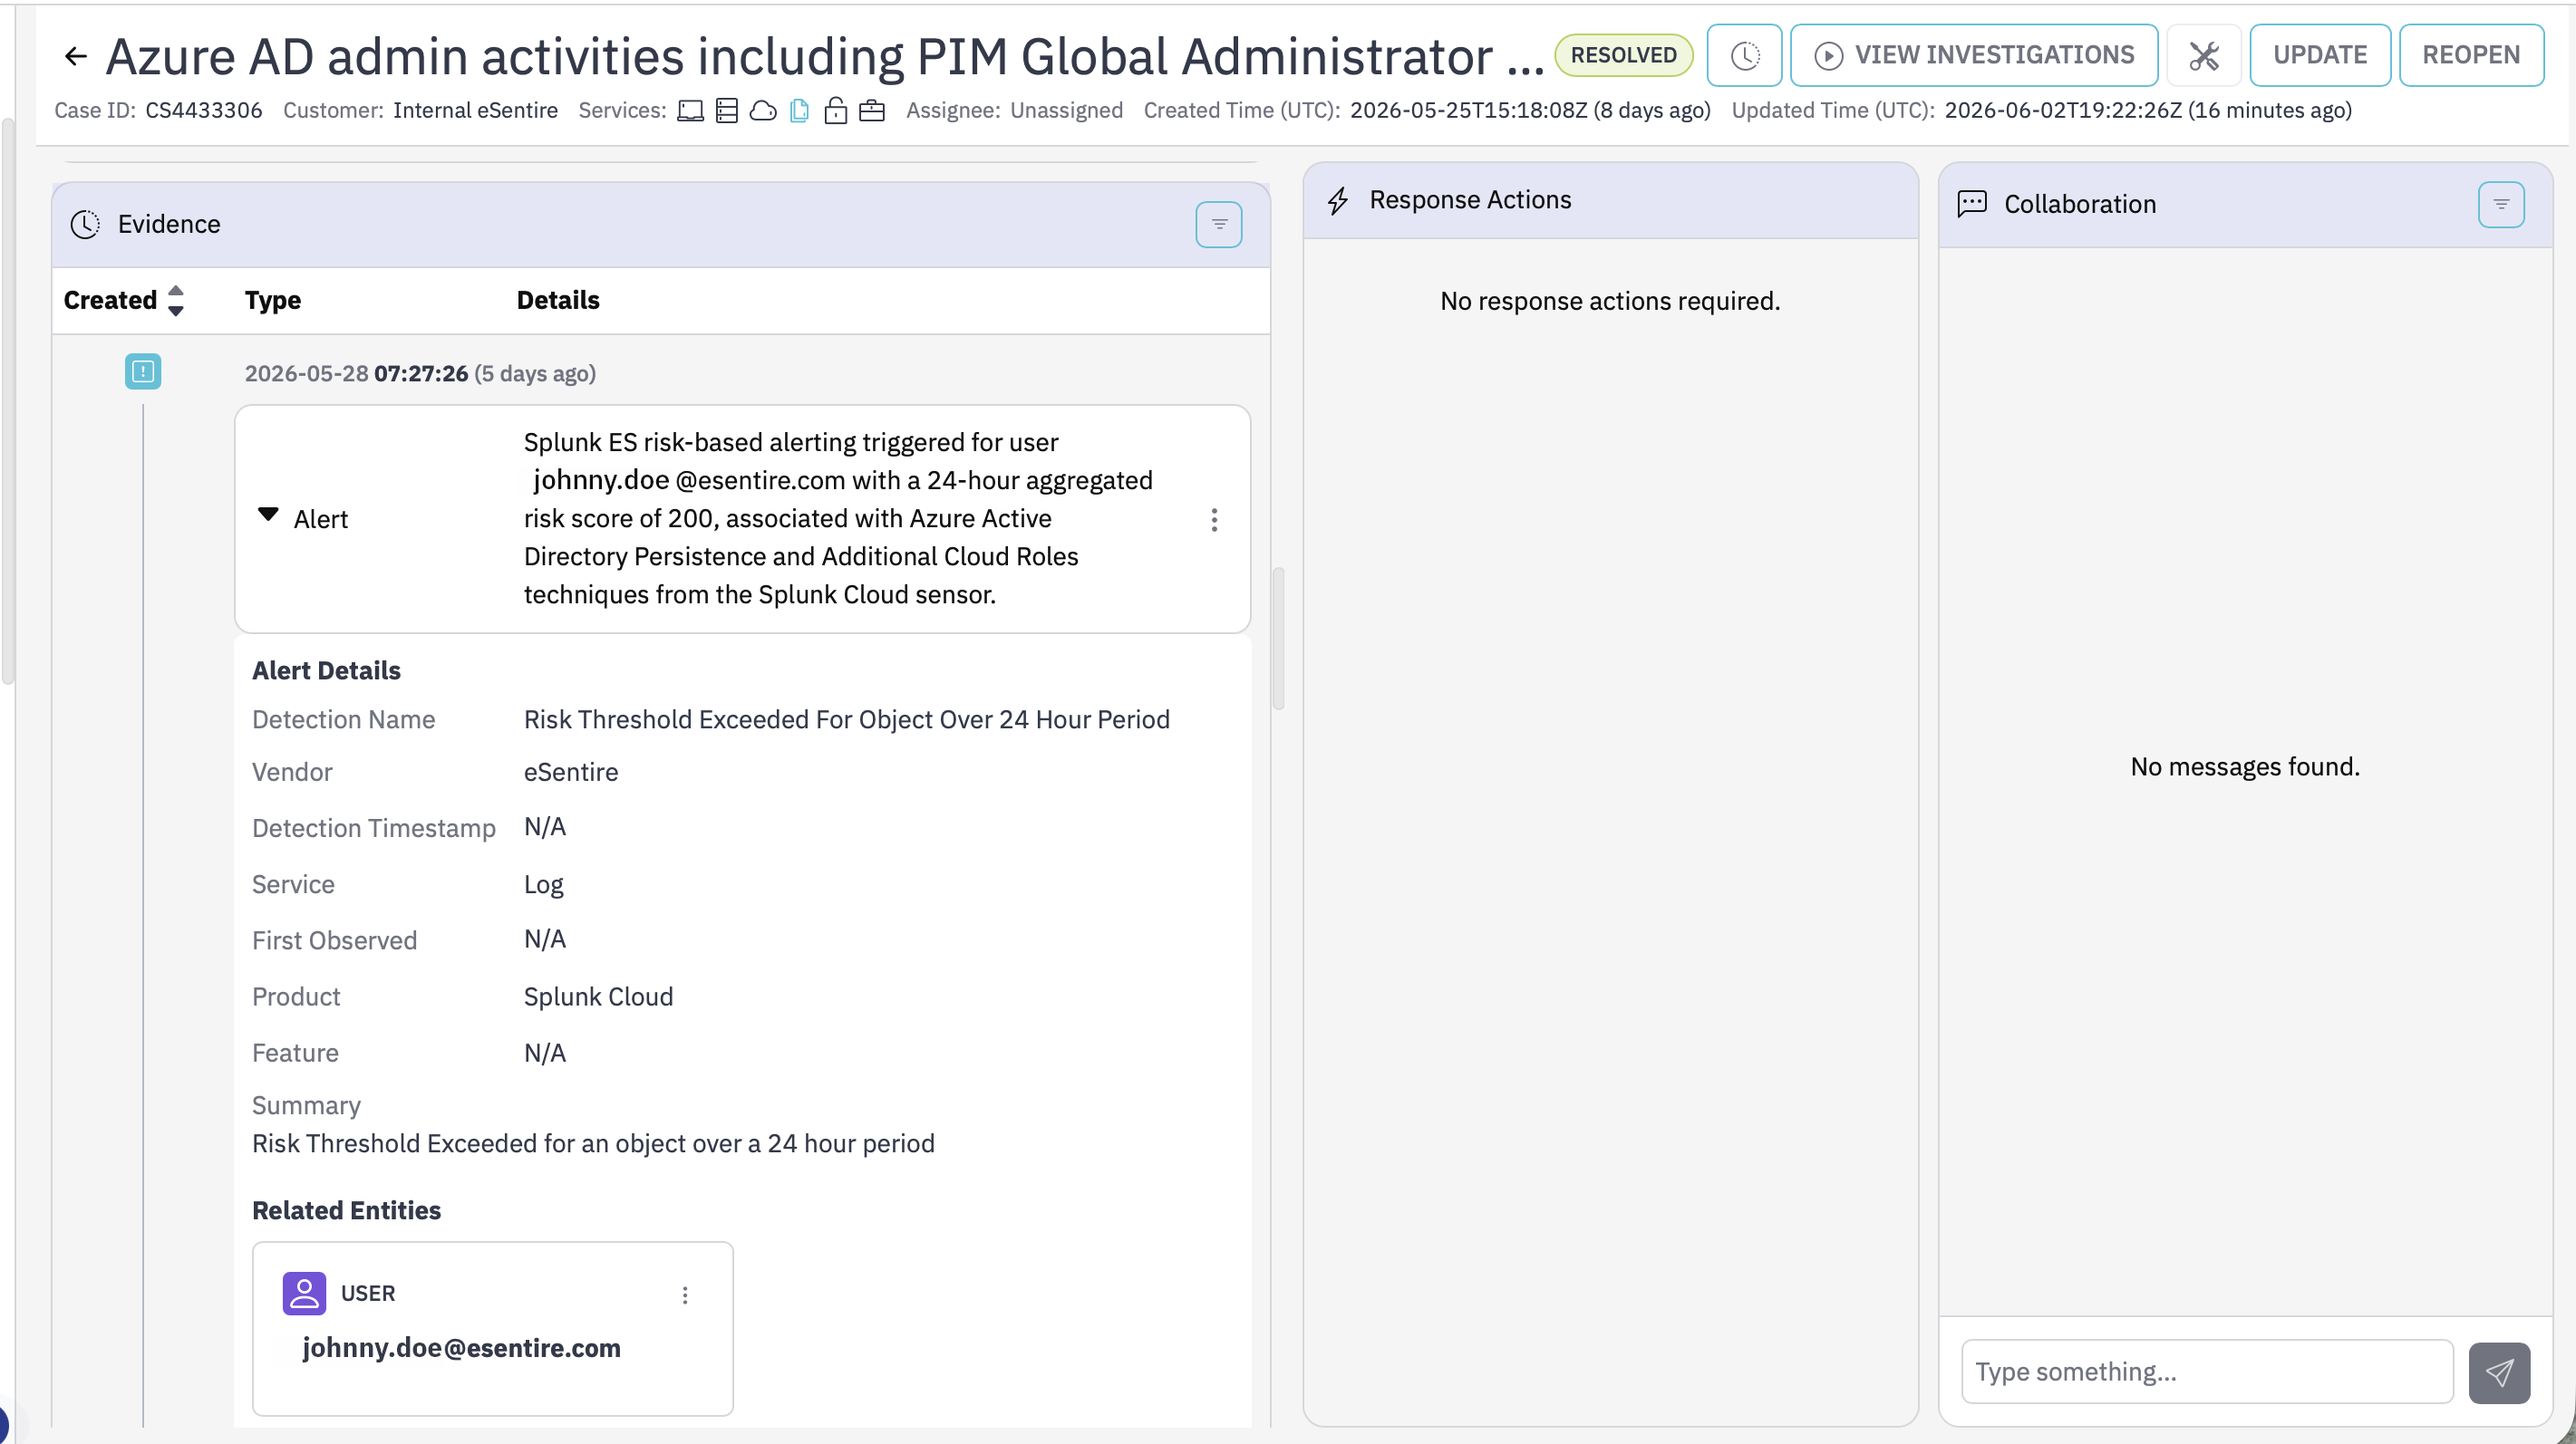The height and width of the screenshot is (1444, 2576).
Task: Click the Summary text about Risk Threshold
Action: (593, 1143)
